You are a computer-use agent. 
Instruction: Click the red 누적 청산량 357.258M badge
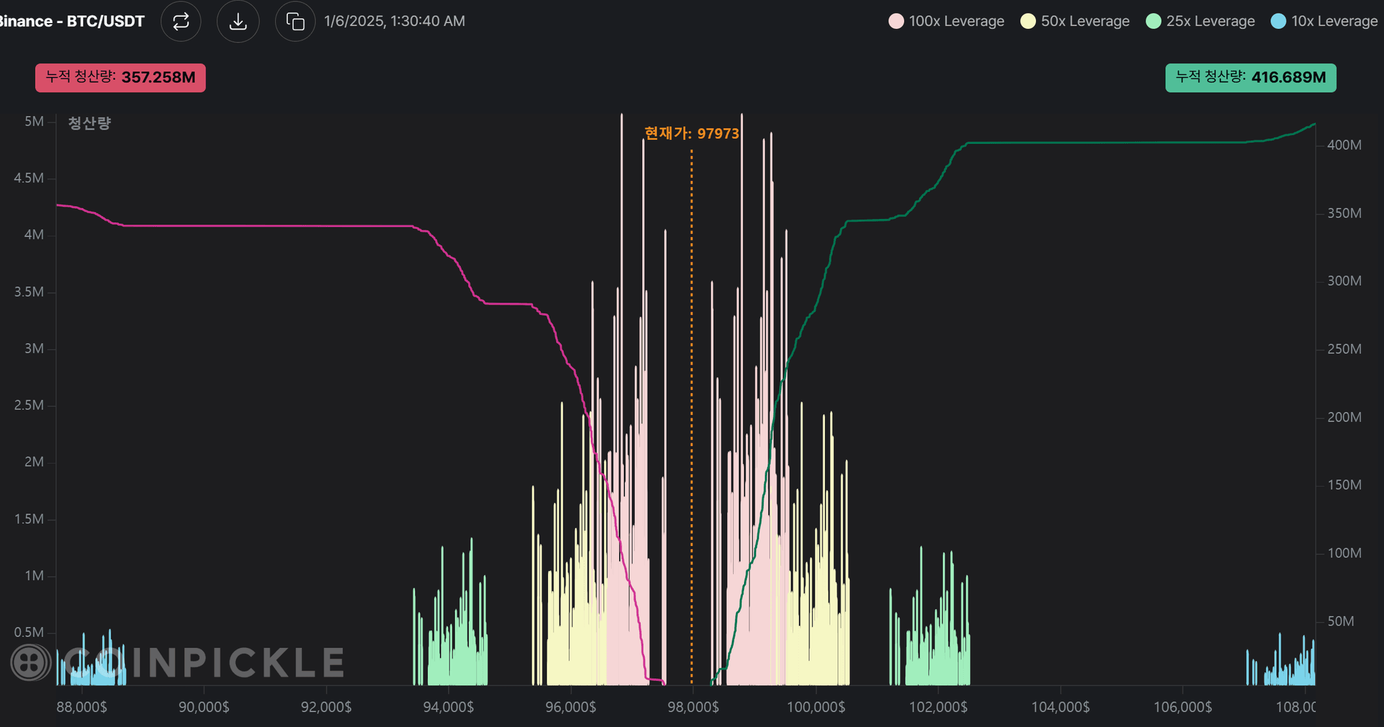(x=120, y=78)
